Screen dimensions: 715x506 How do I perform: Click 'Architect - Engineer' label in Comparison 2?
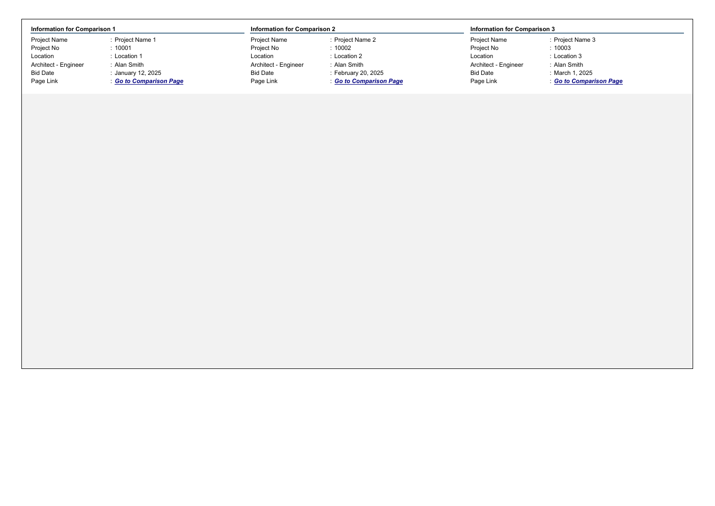277,65
